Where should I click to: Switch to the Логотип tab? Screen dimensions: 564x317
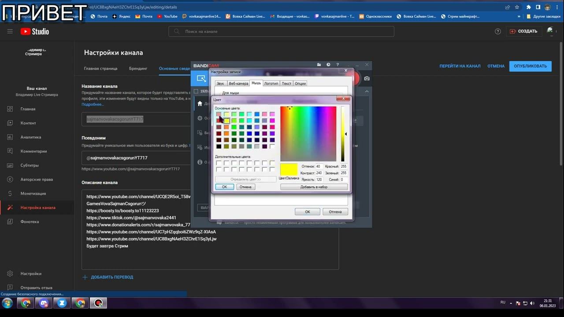(271, 83)
